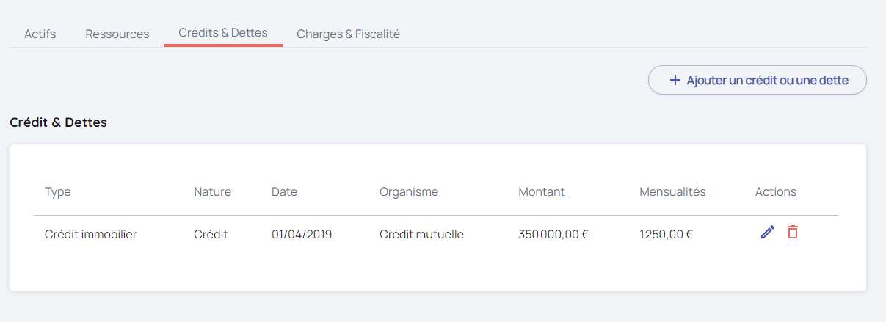Click the plus icon in Ajouter button

coord(675,80)
